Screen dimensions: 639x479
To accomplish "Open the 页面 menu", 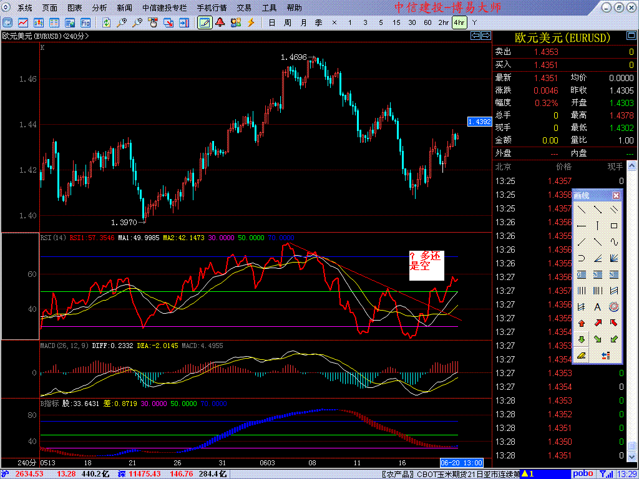I will [50, 8].
